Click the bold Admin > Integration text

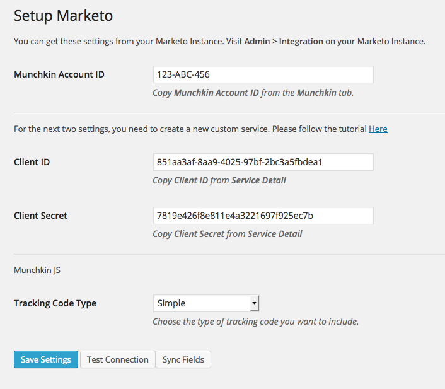click(284, 42)
